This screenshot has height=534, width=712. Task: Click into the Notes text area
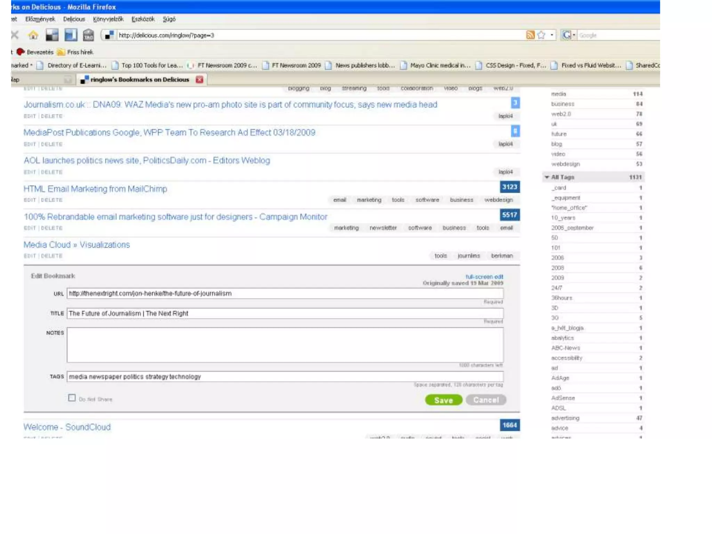point(285,345)
